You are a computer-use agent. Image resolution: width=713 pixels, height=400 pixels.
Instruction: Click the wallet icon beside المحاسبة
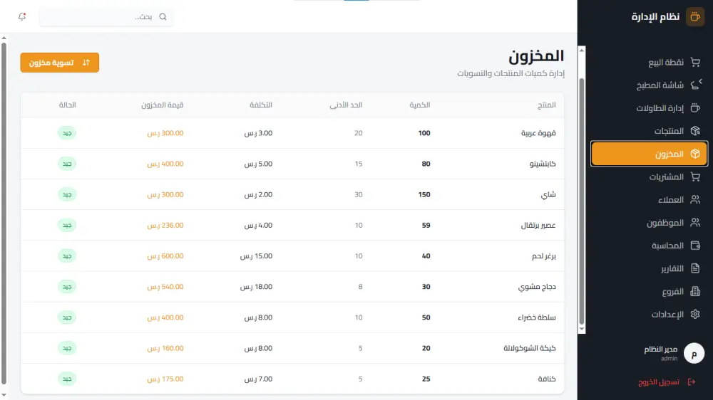click(x=694, y=245)
